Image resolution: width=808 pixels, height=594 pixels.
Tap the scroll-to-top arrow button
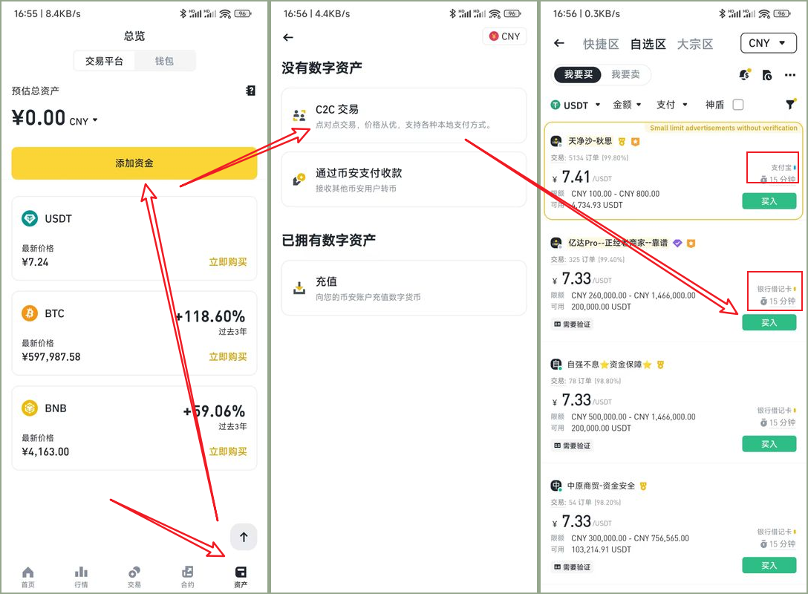coord(244,537)
